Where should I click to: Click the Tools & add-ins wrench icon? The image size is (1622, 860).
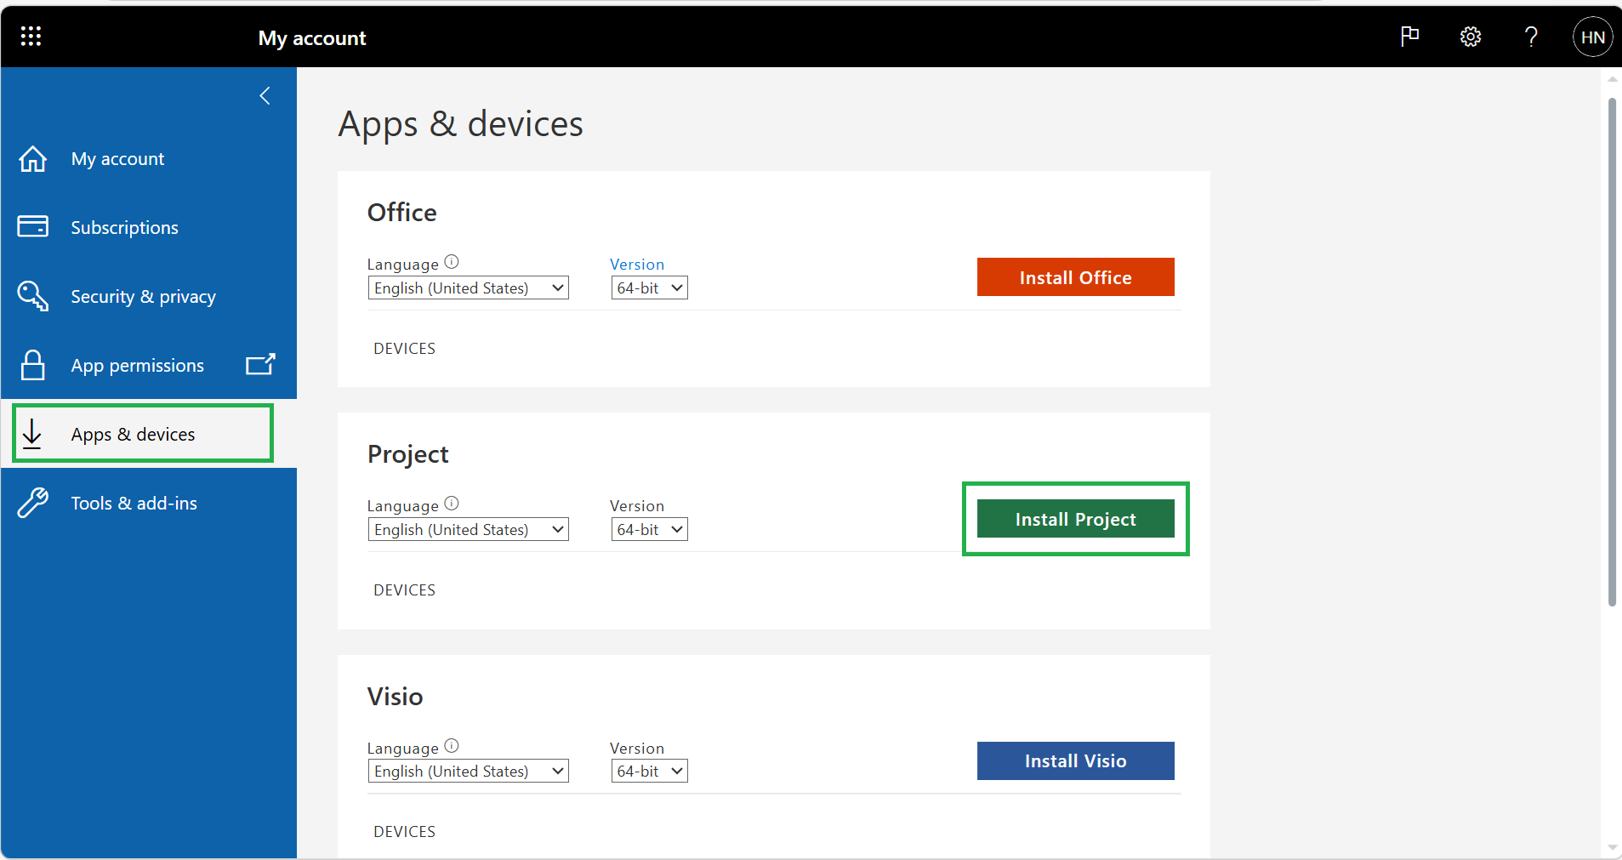[x=33, y=503]
